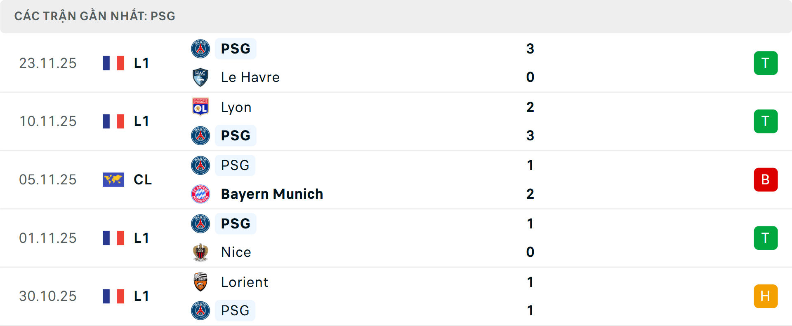Image resolution: width=792 pixels, height=326 pixels.
Task: Click the Nice club crest
Action: point(200,252)
